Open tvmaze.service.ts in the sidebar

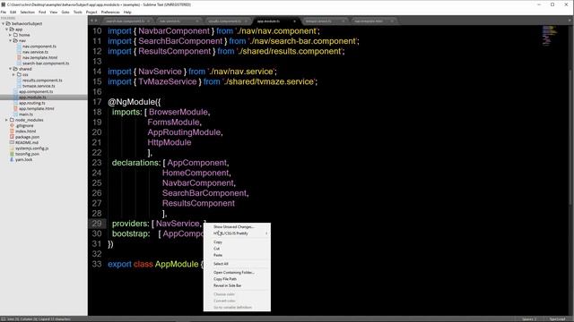[x=39, y=86]
